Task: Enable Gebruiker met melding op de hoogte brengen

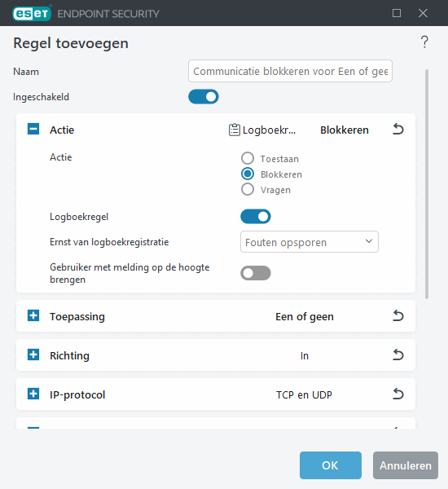Action: (x=255, y=273)
